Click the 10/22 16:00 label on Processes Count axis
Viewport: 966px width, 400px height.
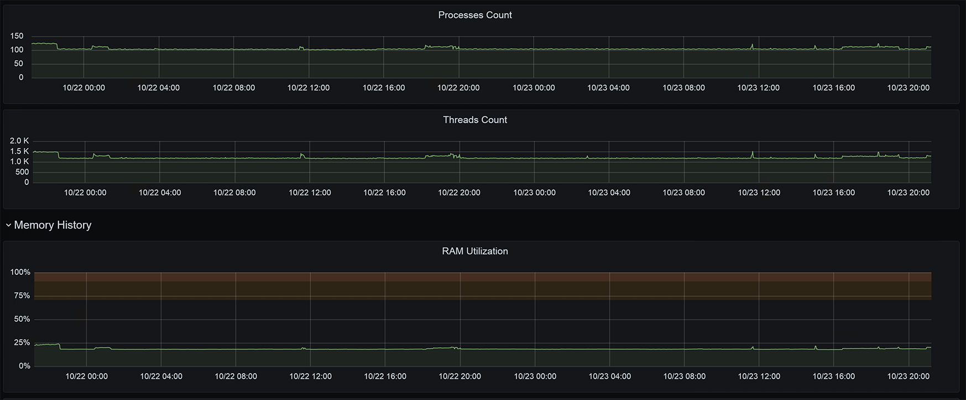tap(383, 88)
